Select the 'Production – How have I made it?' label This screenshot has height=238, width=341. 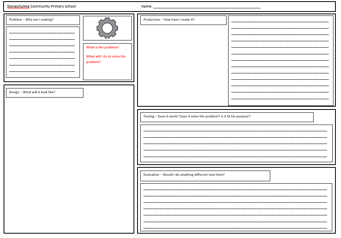(x=169, y=20)
